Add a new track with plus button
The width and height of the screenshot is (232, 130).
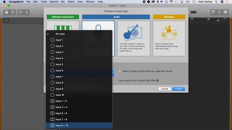tap(7, 21)
